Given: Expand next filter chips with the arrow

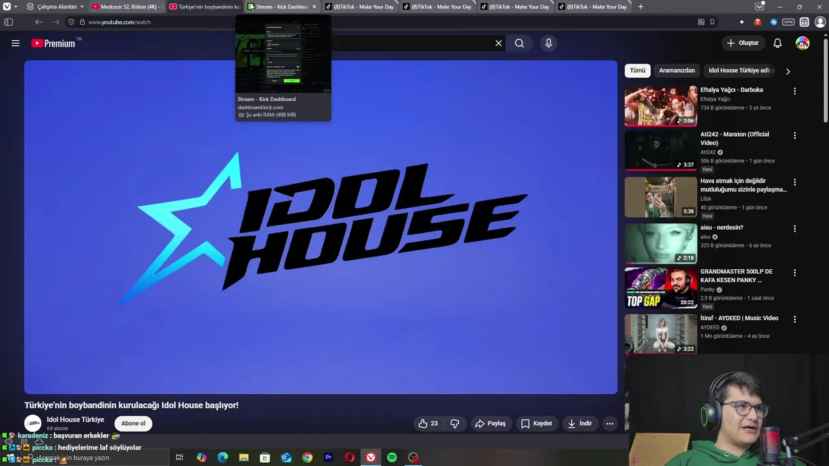Looking at the screenshot, I should point(788,71).
